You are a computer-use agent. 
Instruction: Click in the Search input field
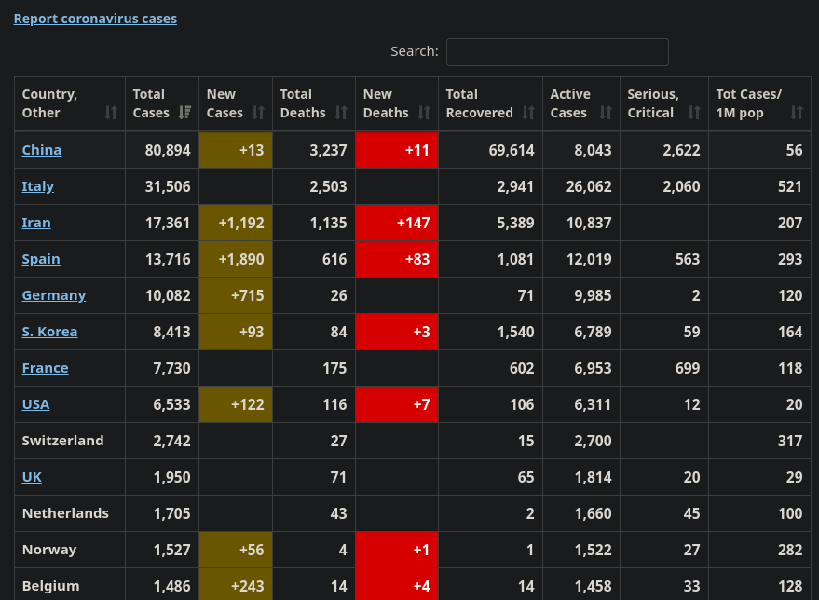[x=557, y=52]
